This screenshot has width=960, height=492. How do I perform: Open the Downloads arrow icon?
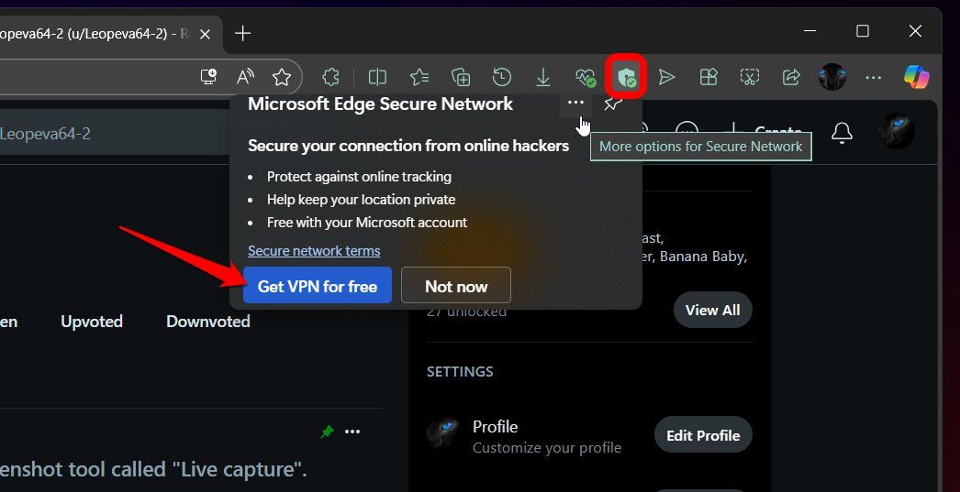[x=543, y=77]
